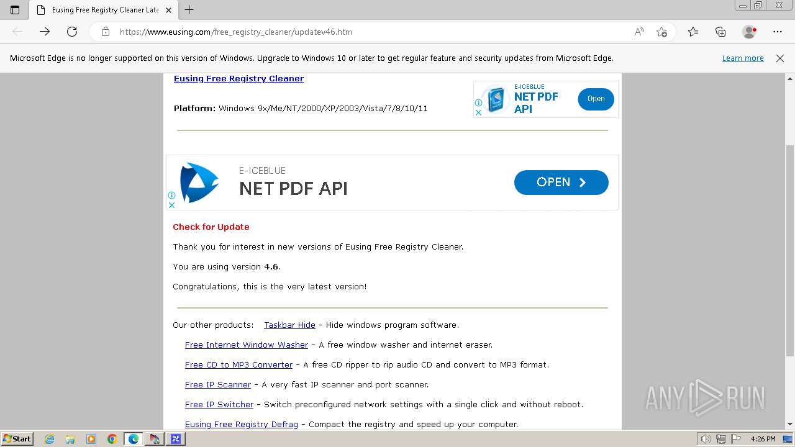Open the tab actions menu icon

tap(15, 10)
